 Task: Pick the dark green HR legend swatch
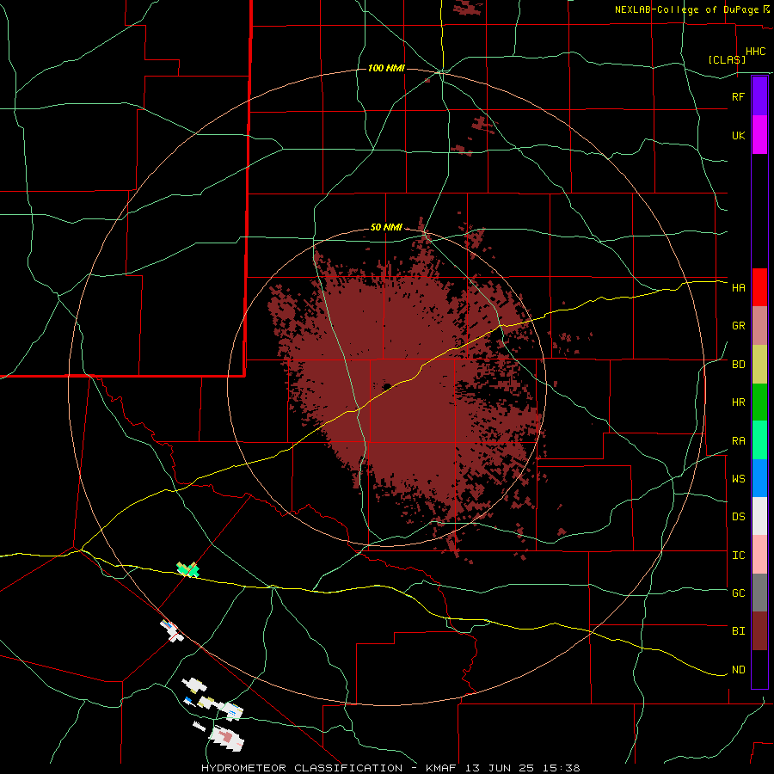[x=759, y=402]
